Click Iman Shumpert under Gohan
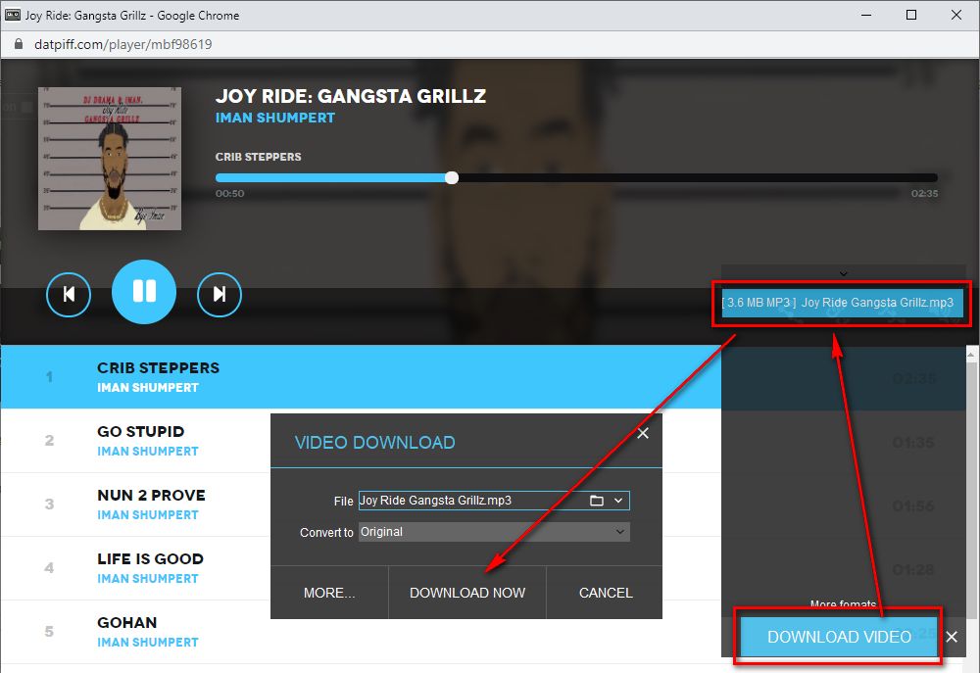 148,643
